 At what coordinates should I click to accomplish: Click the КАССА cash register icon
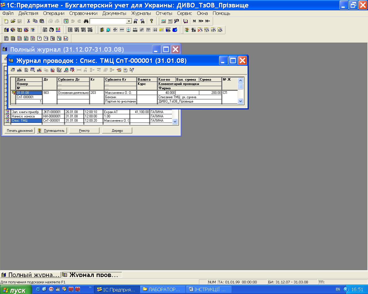tap(168, 30)
